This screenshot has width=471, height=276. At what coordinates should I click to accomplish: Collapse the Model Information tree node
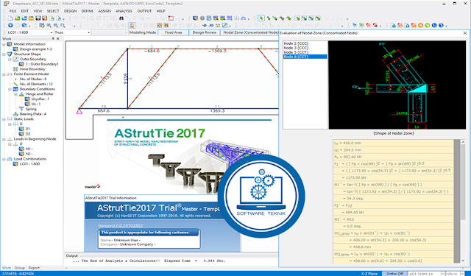[x=4, y=44]
